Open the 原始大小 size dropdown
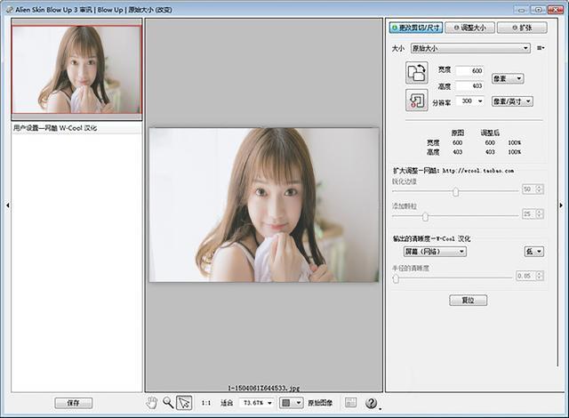The height and width of the screenshot is (418, 569). tap(470, 48)
